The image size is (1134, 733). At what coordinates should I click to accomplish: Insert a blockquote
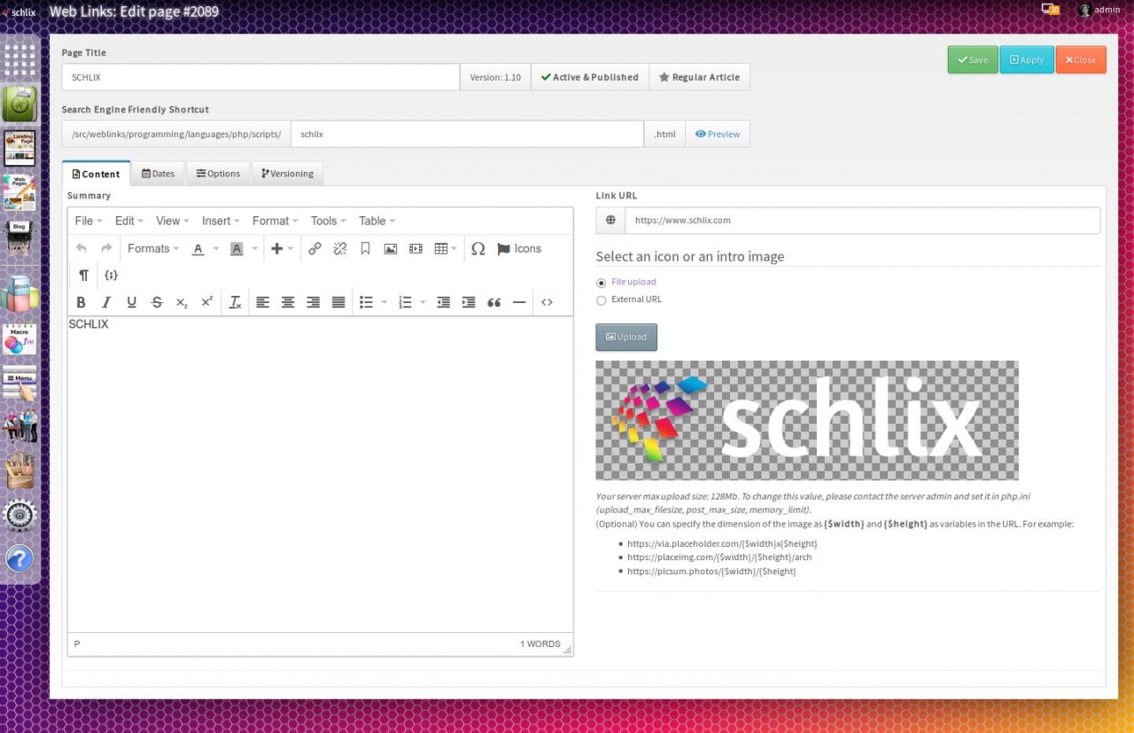coord(494,302)
